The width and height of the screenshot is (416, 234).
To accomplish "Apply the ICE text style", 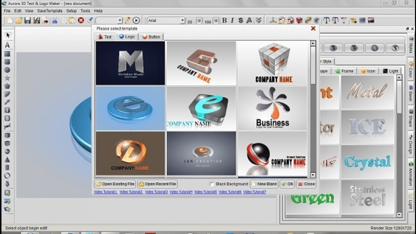I will click(x=367, y=127).
